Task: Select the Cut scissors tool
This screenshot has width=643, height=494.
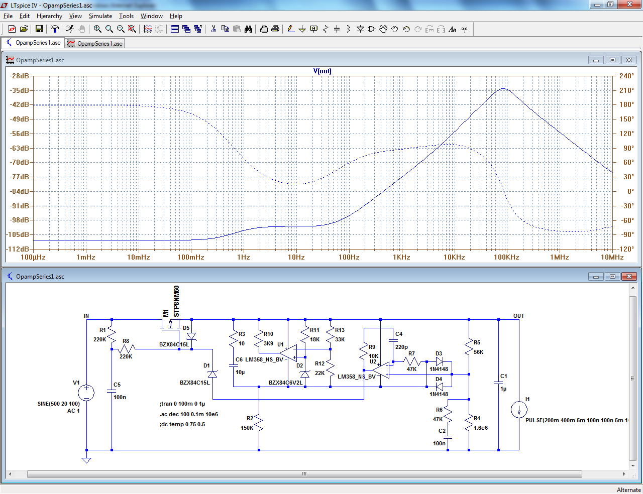Action: (x=213, y=29)
